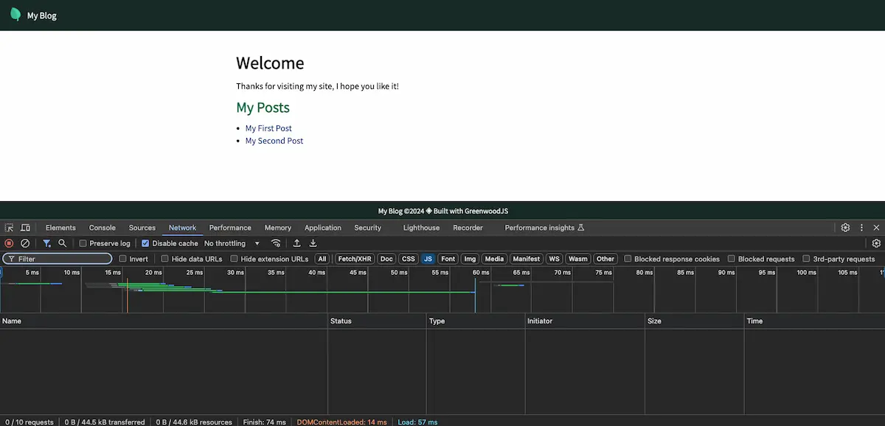Open the DevTools three-dot menu
The height and width of the screenshot is (426, 885).
click(861, 228)
